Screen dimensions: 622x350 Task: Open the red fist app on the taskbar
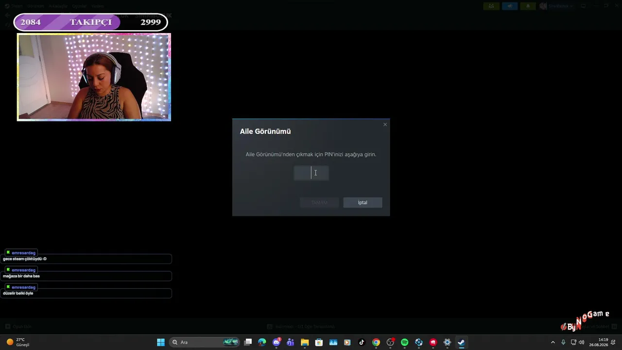click(433, 342)
